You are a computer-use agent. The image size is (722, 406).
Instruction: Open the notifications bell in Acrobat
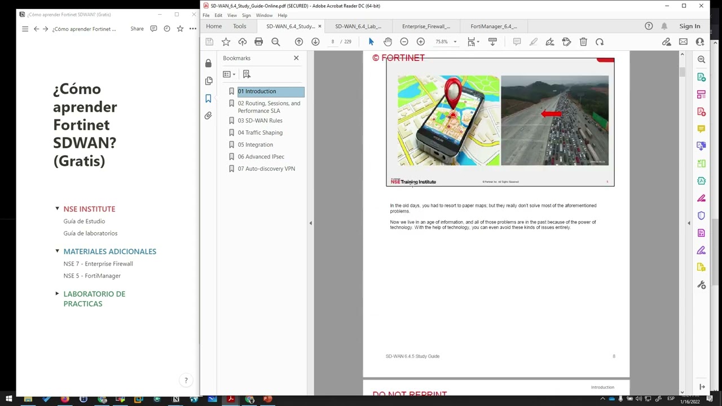664,27
